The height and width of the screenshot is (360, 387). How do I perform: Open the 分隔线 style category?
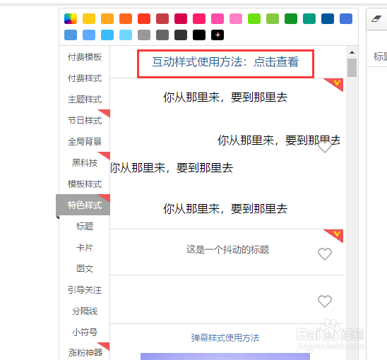point(85,311)
